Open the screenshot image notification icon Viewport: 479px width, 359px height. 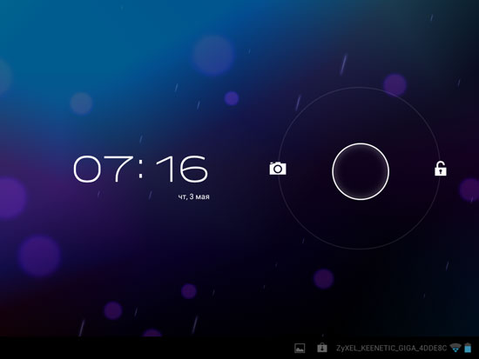point(300,348)
